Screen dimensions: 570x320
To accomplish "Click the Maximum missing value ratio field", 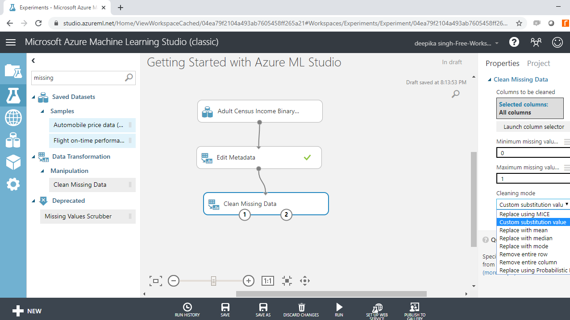I will 533,179.
